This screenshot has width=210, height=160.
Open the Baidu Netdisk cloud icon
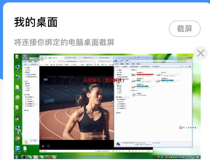click(134, 95)
